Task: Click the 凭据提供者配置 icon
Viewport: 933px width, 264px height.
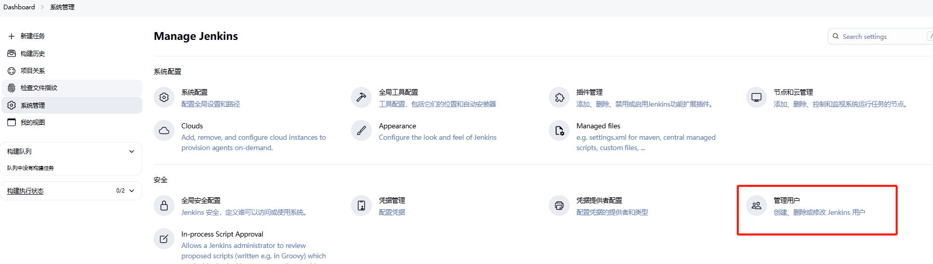Action: point(559,206)
